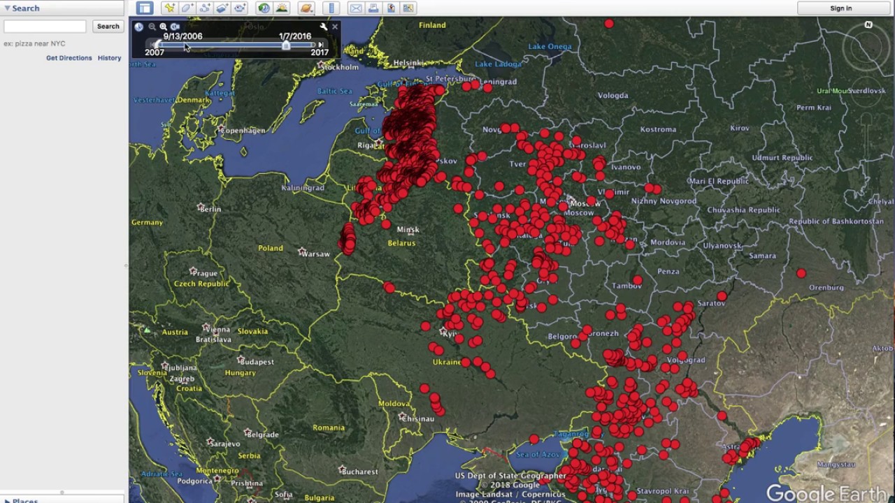Image resolution: width=895 pixels, height=503 pixels.
Task: Add a placemark with the pushpin tool
Action: pyautogui.click(x=169, y=8)
